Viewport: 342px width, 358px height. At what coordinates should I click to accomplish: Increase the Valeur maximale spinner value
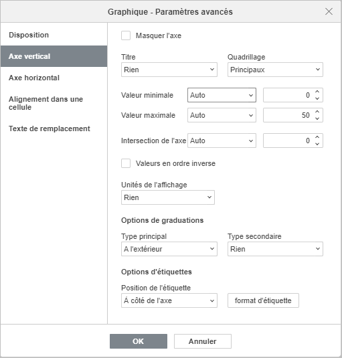pos(317,112)
